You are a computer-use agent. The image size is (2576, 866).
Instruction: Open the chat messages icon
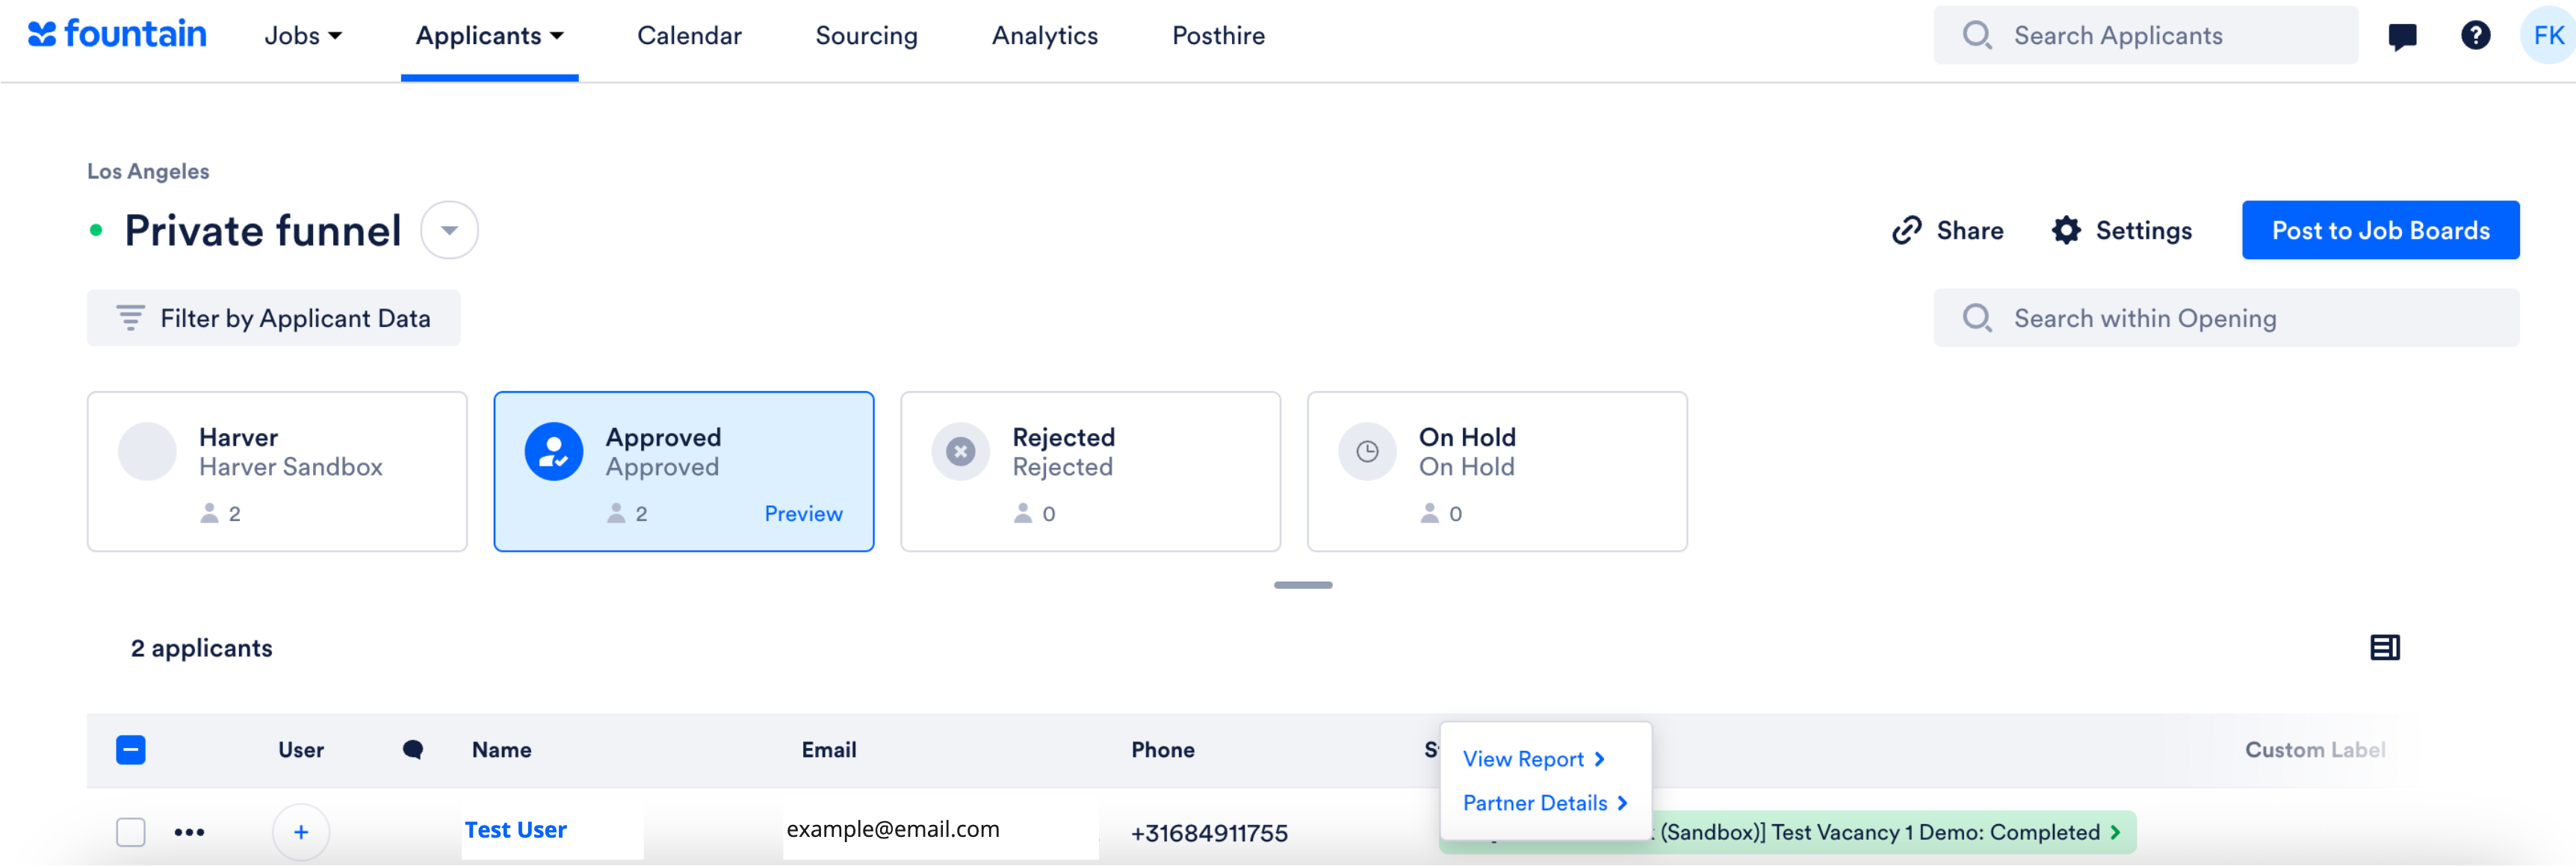point(2402,37)
